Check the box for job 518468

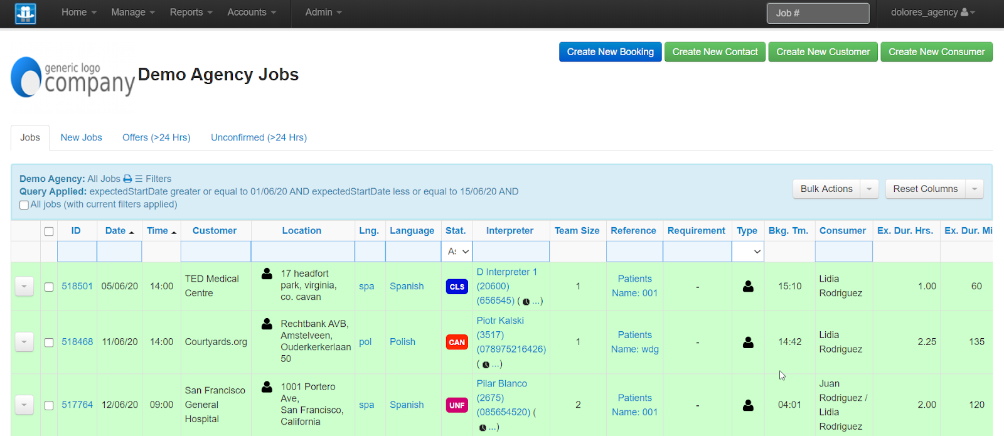49,343
